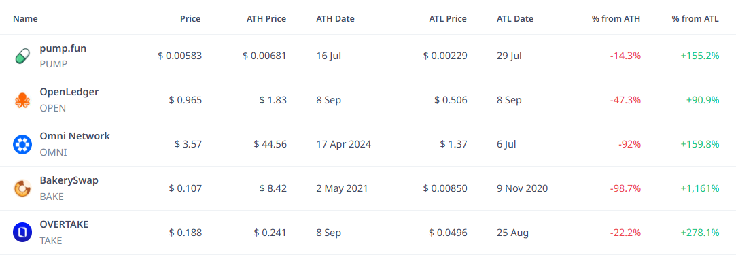Sort by % from ATH header

[x=616, y=19]
